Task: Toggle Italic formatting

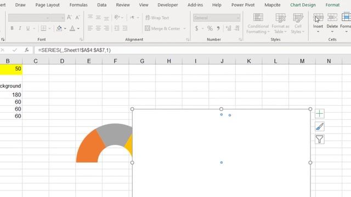Action: tap(20, 28)
